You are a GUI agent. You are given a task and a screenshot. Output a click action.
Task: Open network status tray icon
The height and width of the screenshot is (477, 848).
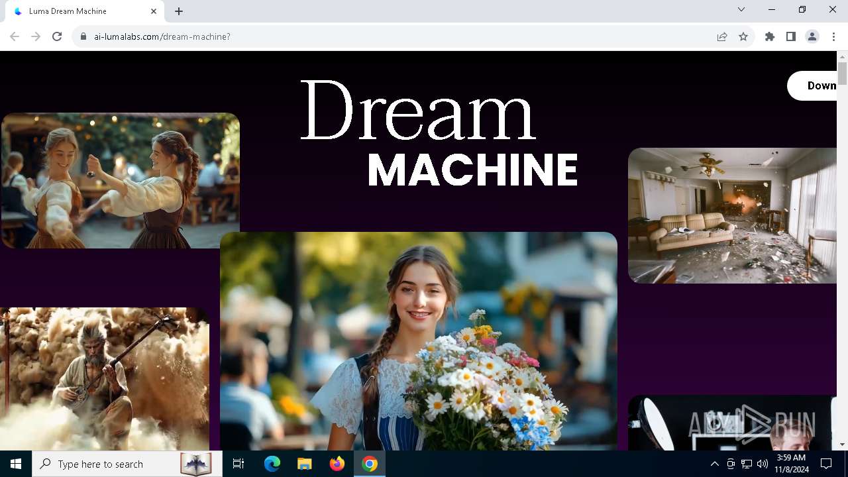pos(747,464)
